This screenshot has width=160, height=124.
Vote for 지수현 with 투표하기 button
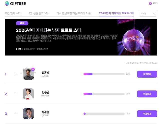coord(147,114)
